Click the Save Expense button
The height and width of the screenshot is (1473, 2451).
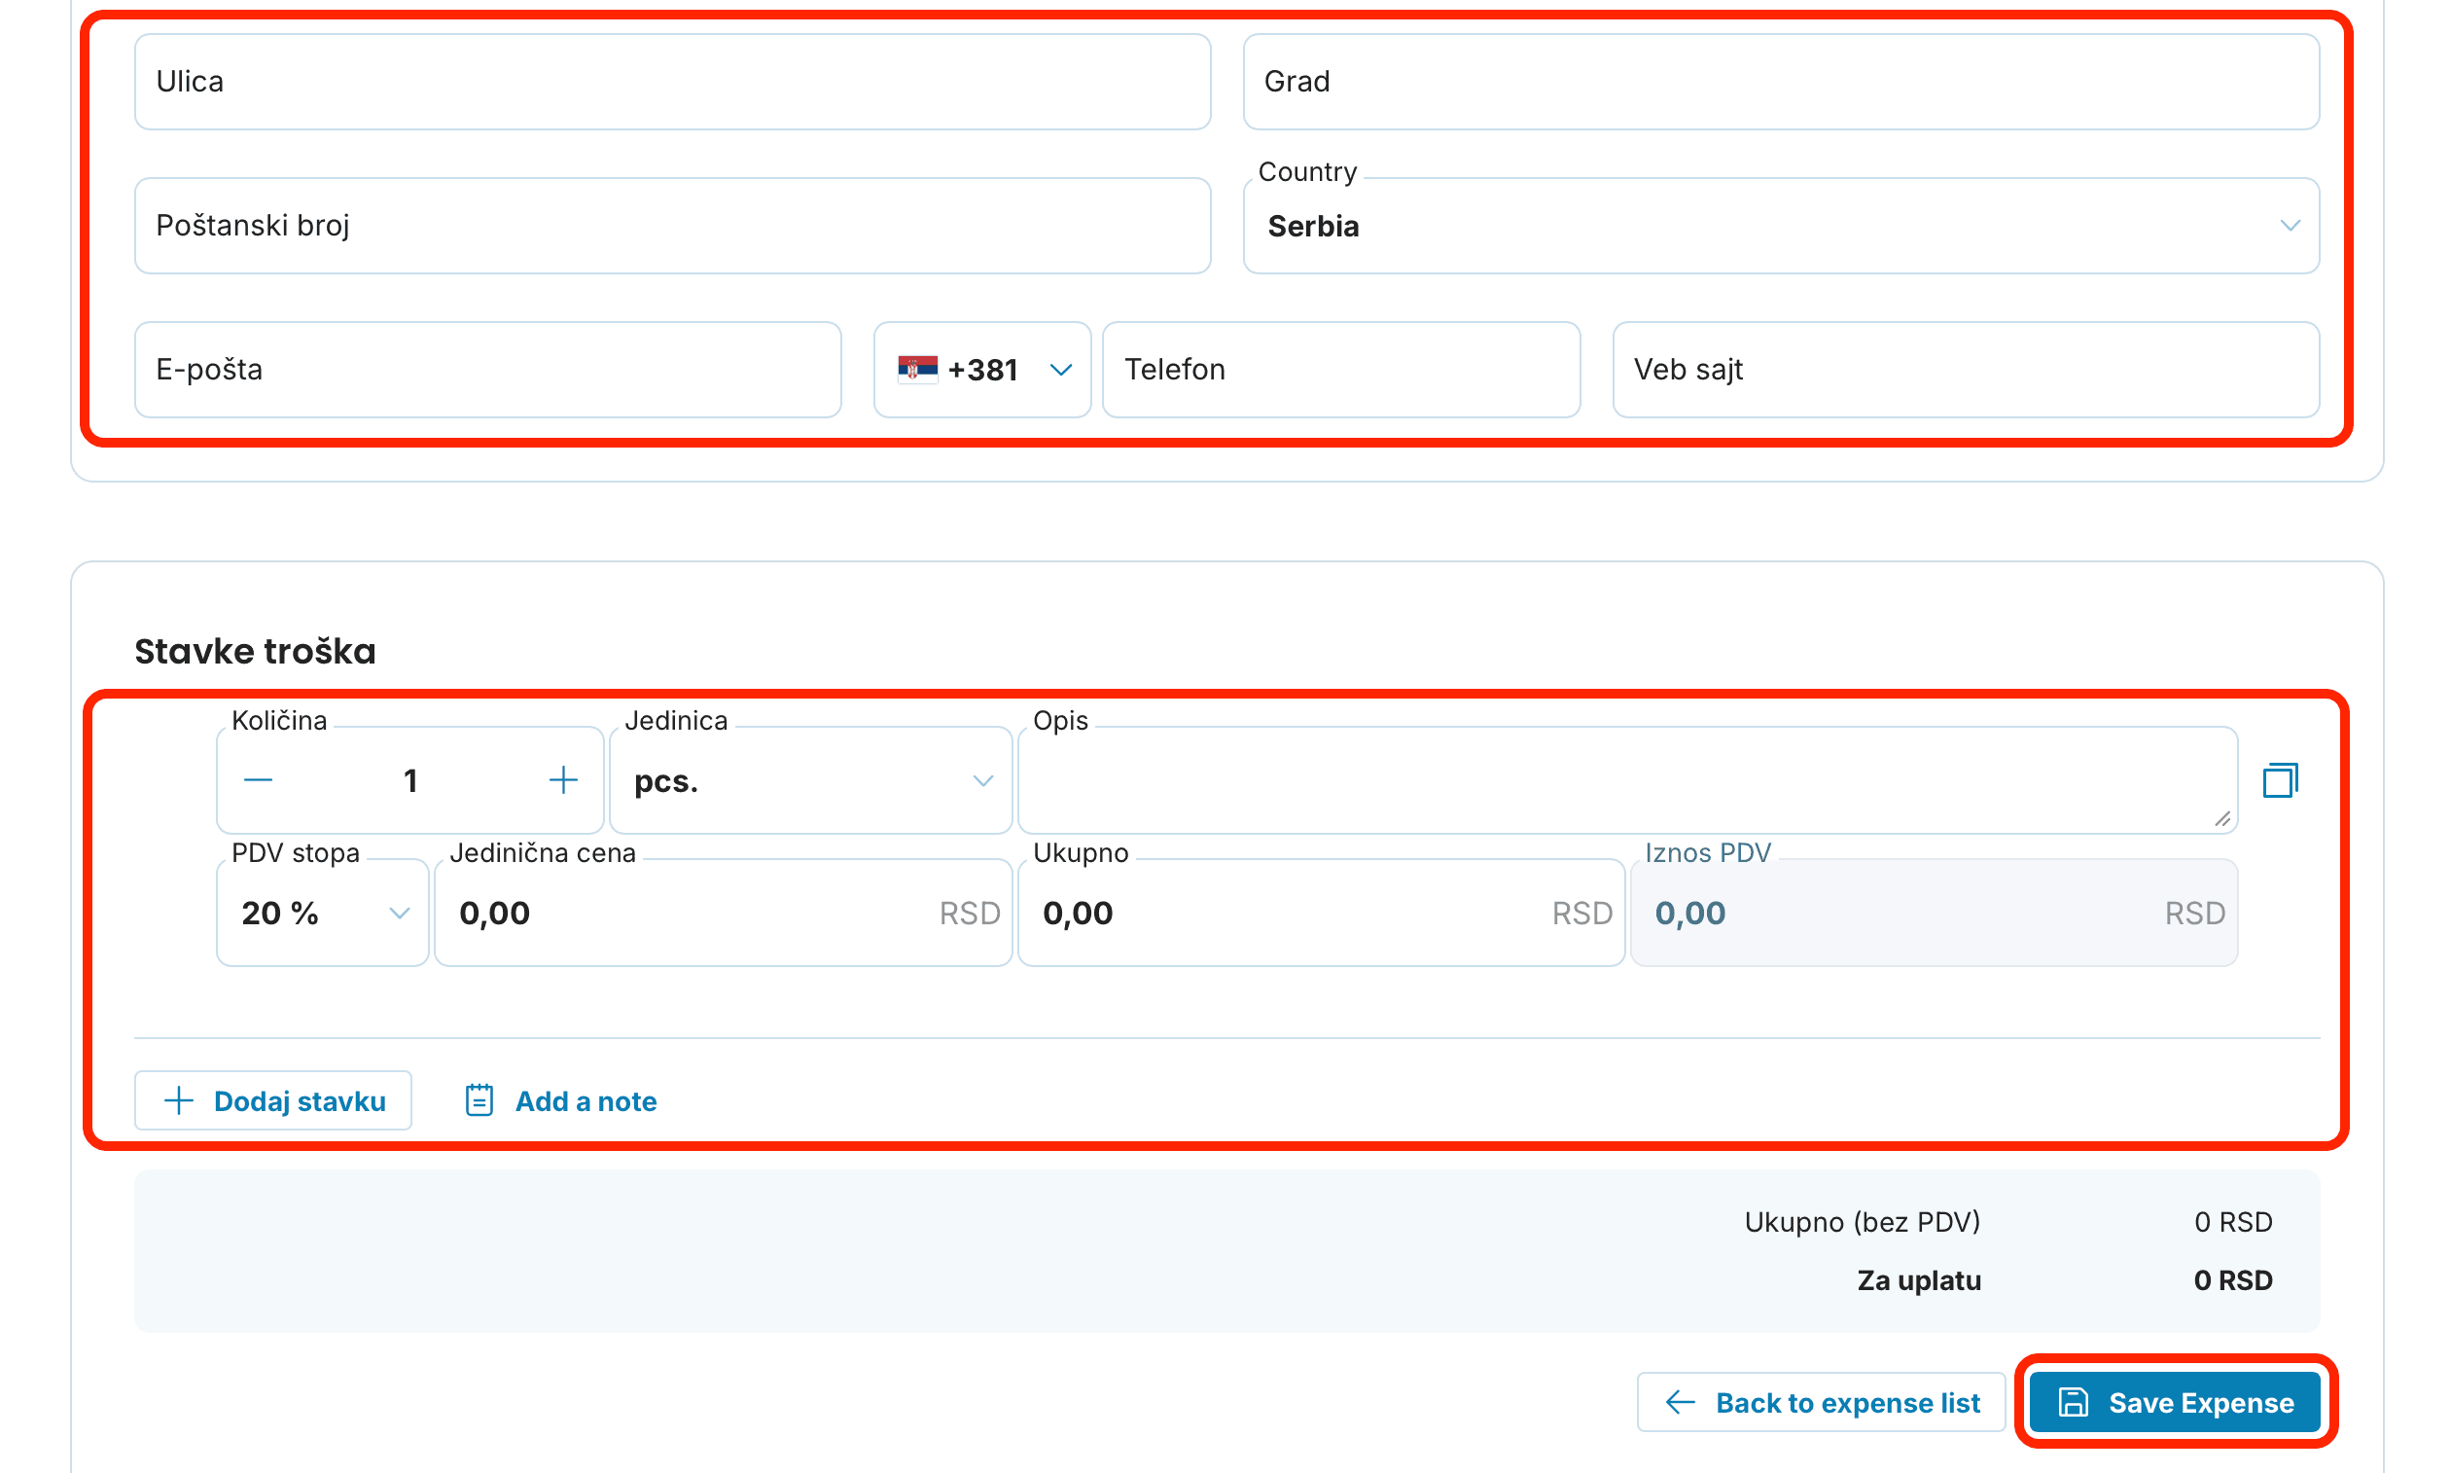coord(2174,1403)
